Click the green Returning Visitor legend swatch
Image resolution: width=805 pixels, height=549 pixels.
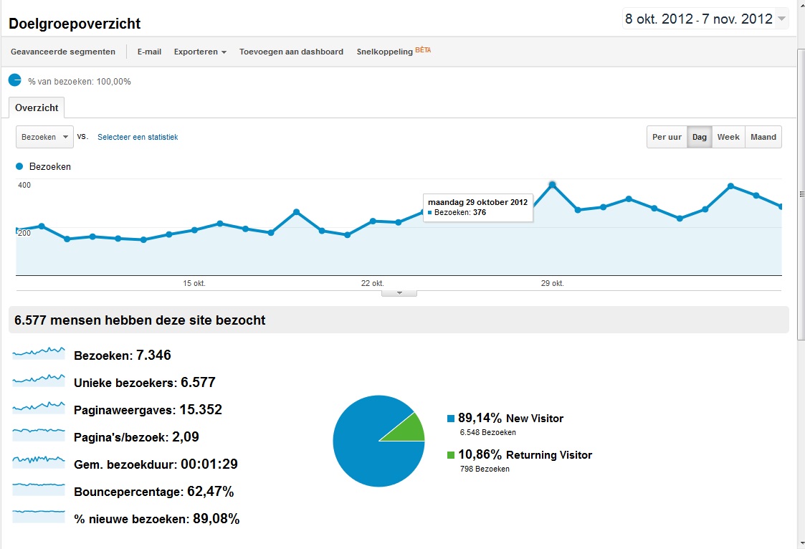pyautogui.click(x=451, y=455)
